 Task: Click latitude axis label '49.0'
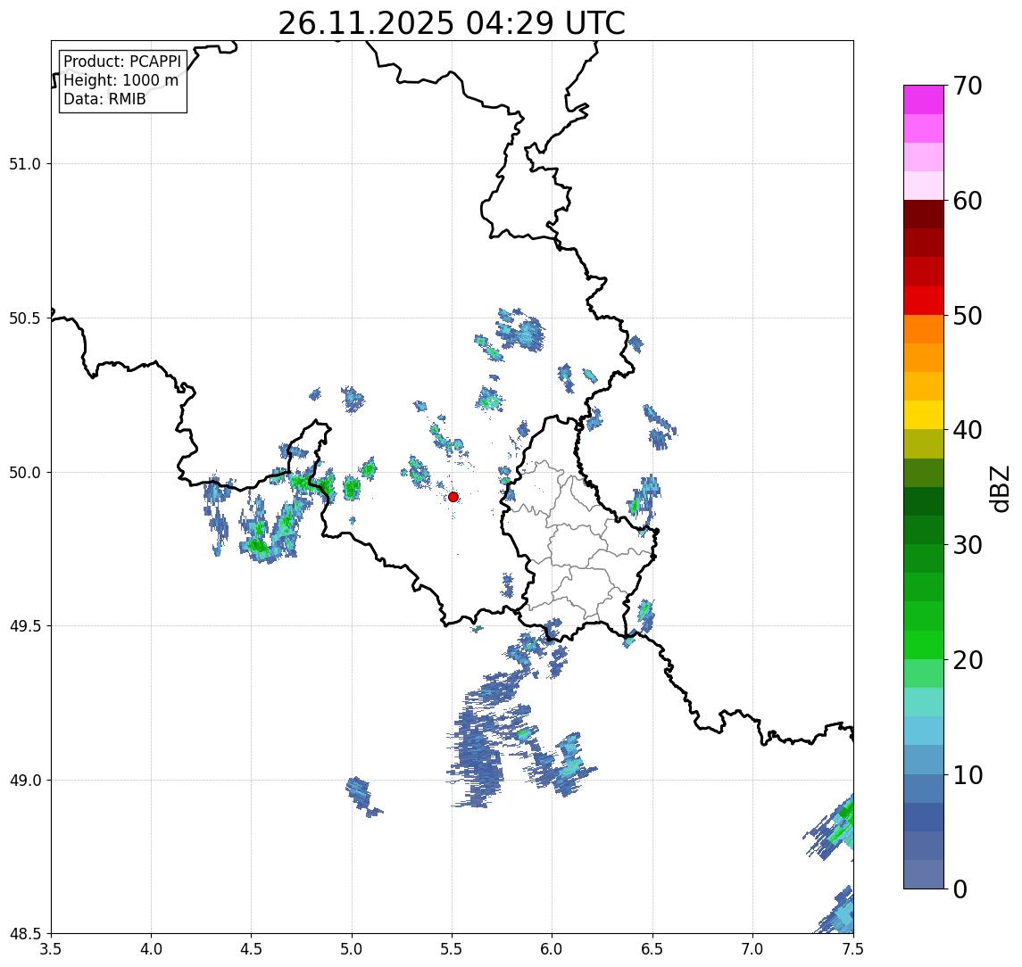25,780
